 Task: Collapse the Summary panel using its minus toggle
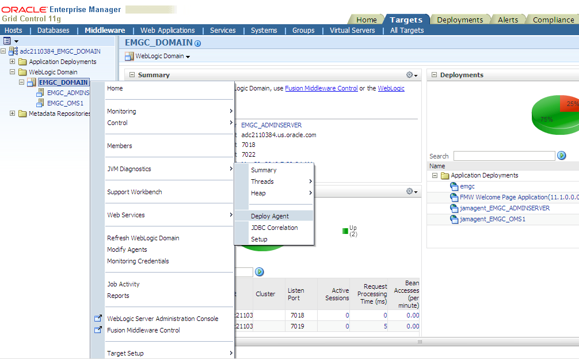click(132, 75)
